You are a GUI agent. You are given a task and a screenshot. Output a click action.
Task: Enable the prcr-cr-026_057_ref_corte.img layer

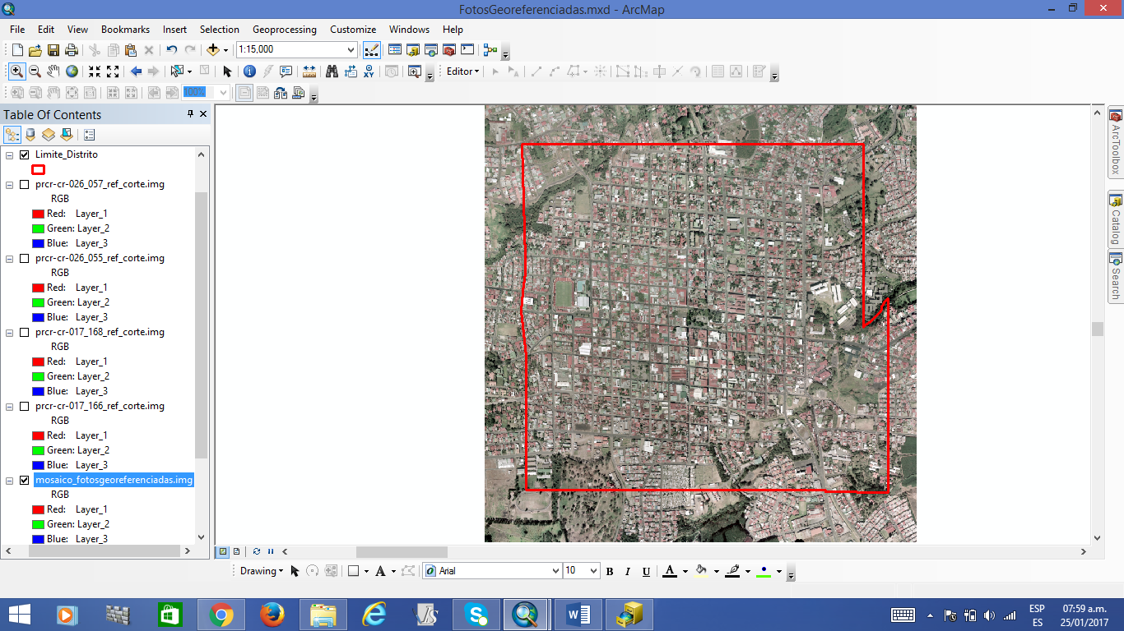(24, 184)
